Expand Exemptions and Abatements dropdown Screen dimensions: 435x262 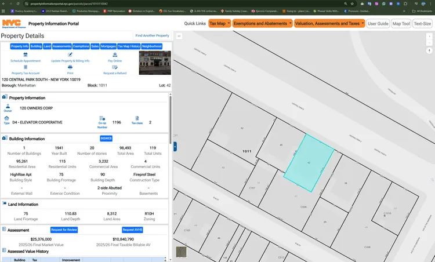click(263, 23)
